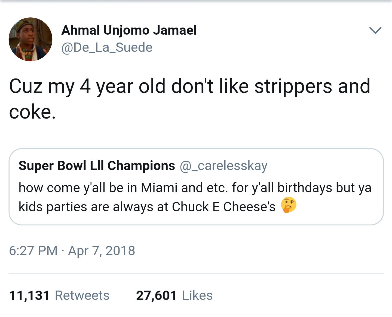View the 11,131 retweet count number
The image size is (392, 317).
29,296
